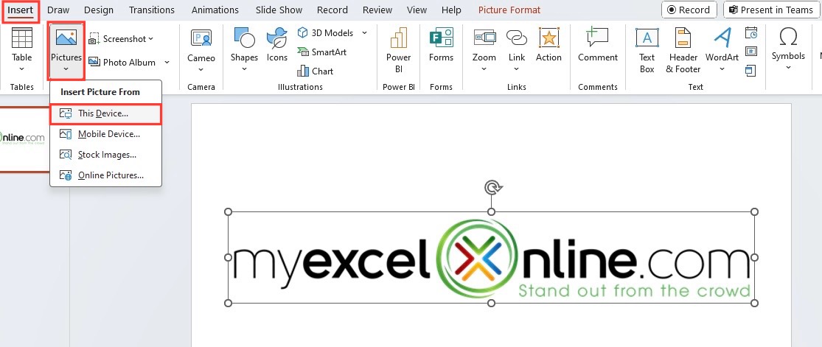
Task: Expand the Photo Album dropdown arrow
Action: point(167,63)
